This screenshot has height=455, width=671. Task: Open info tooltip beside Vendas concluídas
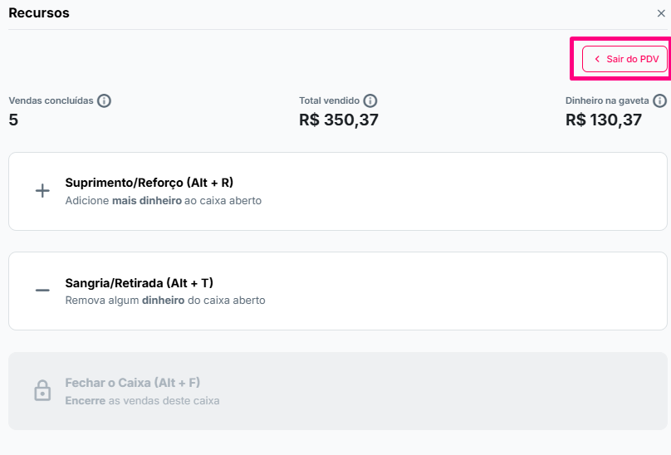pos(104,100)
